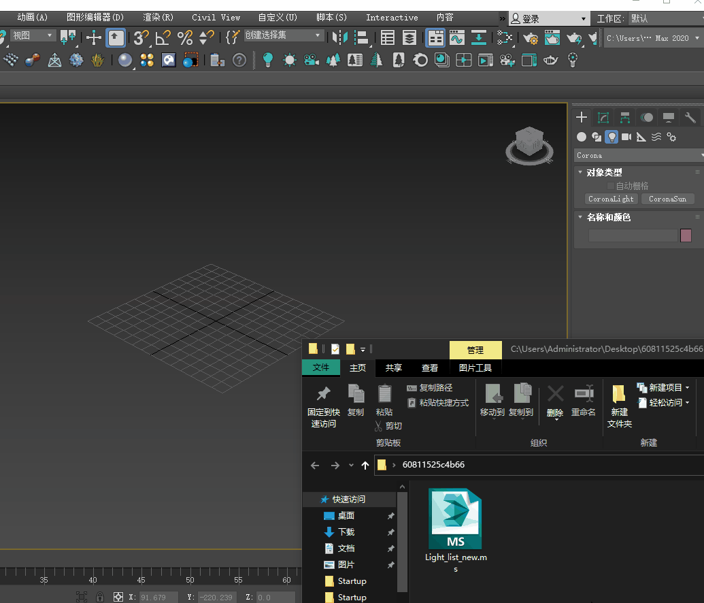
Task: Select the Cameras category icon
Action: click(626, 137)
